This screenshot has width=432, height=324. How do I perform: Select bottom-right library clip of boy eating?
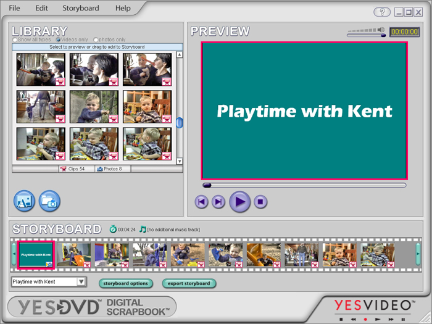coord(147,144)
